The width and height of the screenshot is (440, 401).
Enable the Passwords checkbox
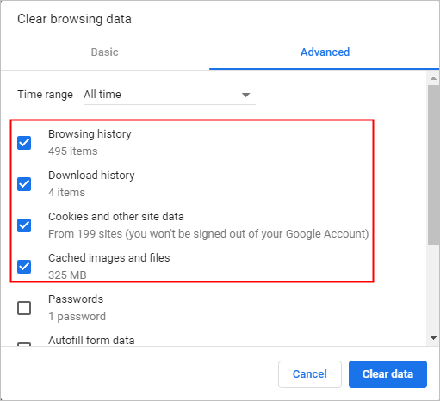tap(24, 308)
